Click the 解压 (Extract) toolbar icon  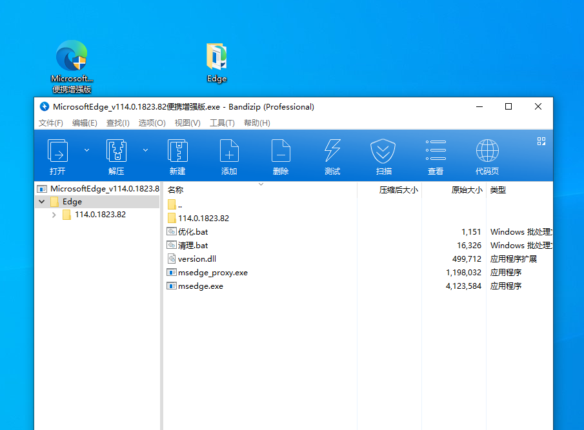pos(116,150)
